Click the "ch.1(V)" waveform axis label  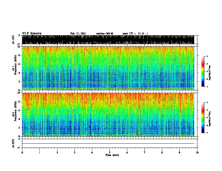point(13,40)
